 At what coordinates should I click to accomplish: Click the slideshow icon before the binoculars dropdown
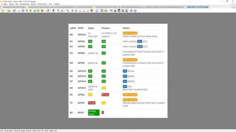tap(106, 11)
